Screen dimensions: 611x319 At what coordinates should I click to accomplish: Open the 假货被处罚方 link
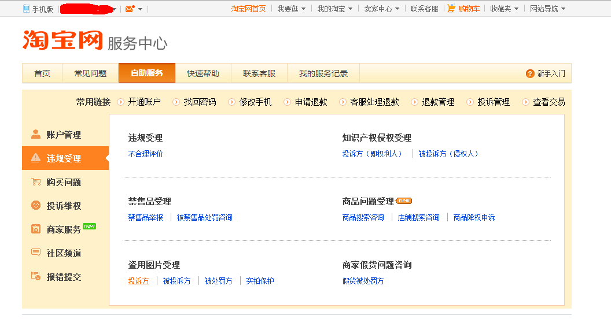tap(363, 281)
